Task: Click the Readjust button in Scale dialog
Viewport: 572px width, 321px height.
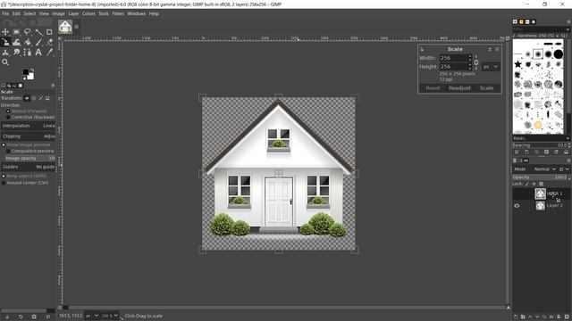Action: [459, 88]
